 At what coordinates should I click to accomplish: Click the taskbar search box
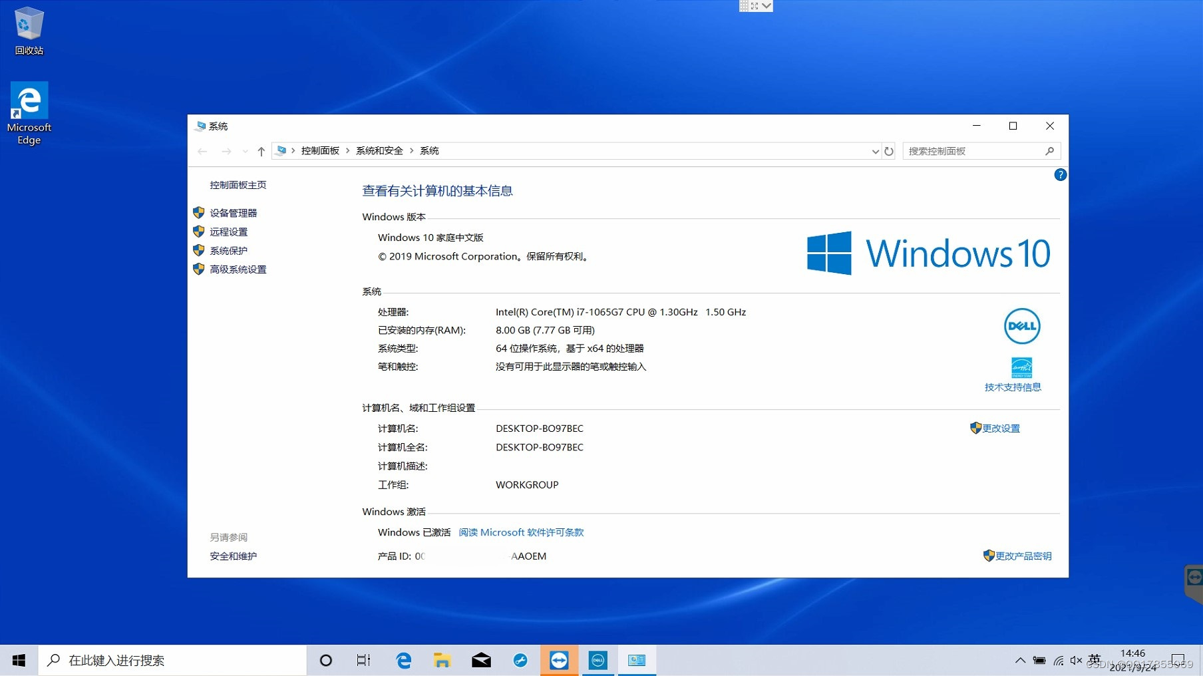click(x=172, y=660)
